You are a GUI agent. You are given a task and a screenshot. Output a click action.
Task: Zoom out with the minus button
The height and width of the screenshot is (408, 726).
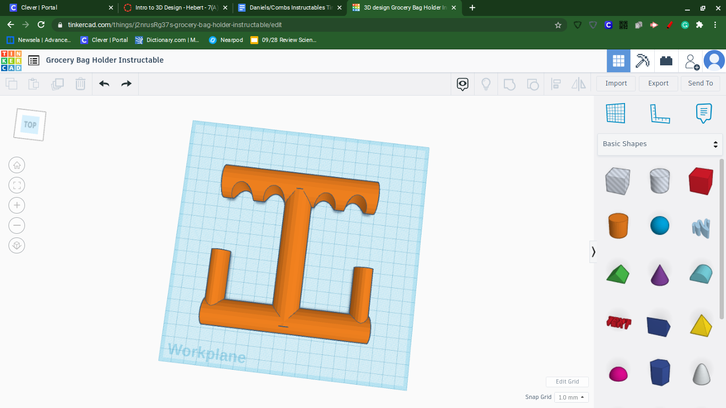(17, 226)
